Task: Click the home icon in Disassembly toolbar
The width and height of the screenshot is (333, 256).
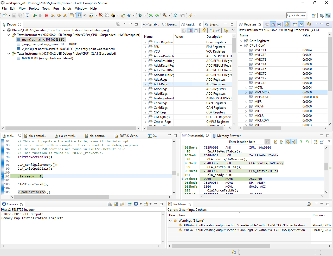Action: coord(281,142)
